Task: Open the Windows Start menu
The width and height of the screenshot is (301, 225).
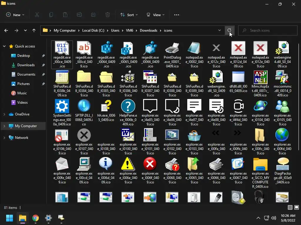Action: 9,218
